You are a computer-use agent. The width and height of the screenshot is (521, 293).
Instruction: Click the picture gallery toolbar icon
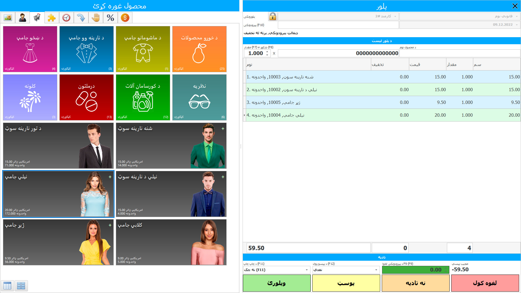pos(8,18)
